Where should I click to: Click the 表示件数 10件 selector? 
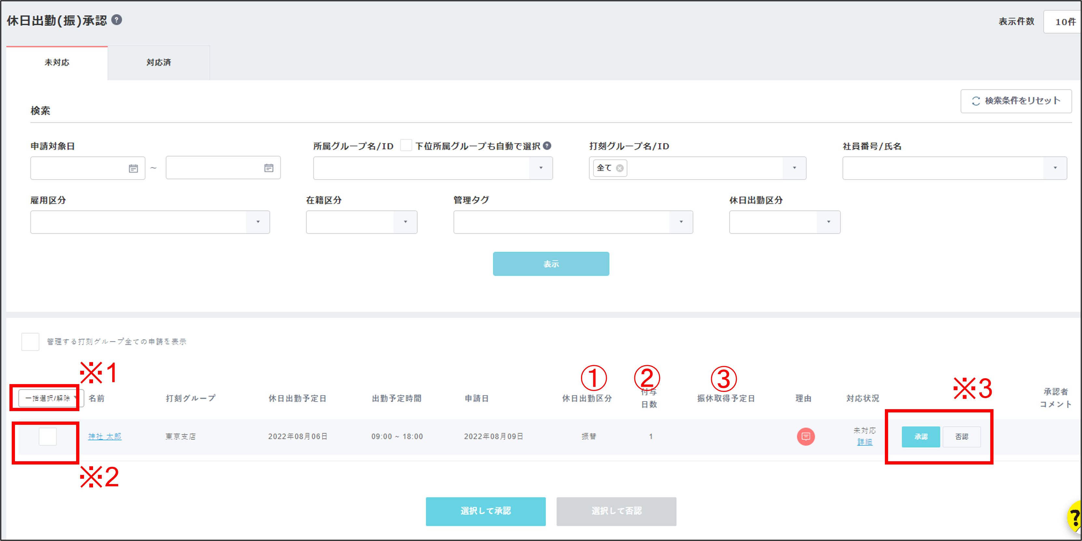click(x=1064, y=22)
